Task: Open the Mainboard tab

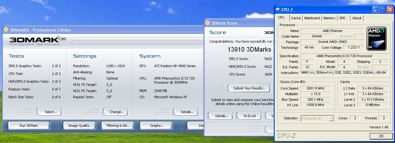Action: (312, 18)
